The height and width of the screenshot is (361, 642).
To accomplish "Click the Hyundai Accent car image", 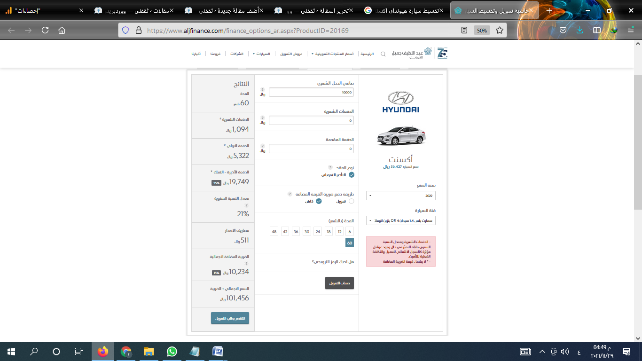I will (x=401, y=136).
